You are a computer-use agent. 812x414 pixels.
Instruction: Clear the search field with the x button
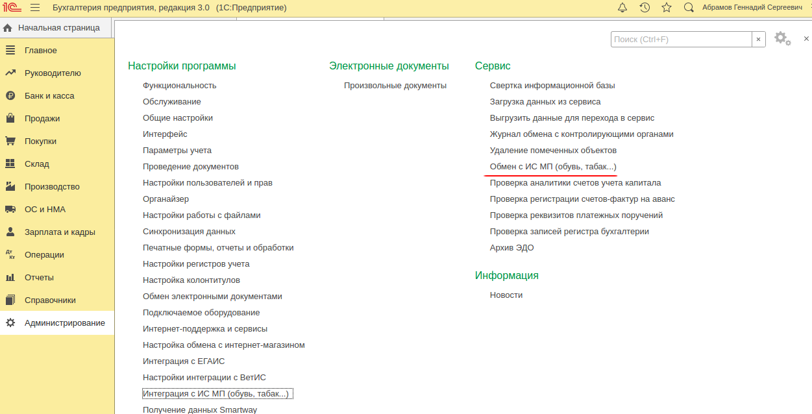pyautogui.click(x=759, y=40)
